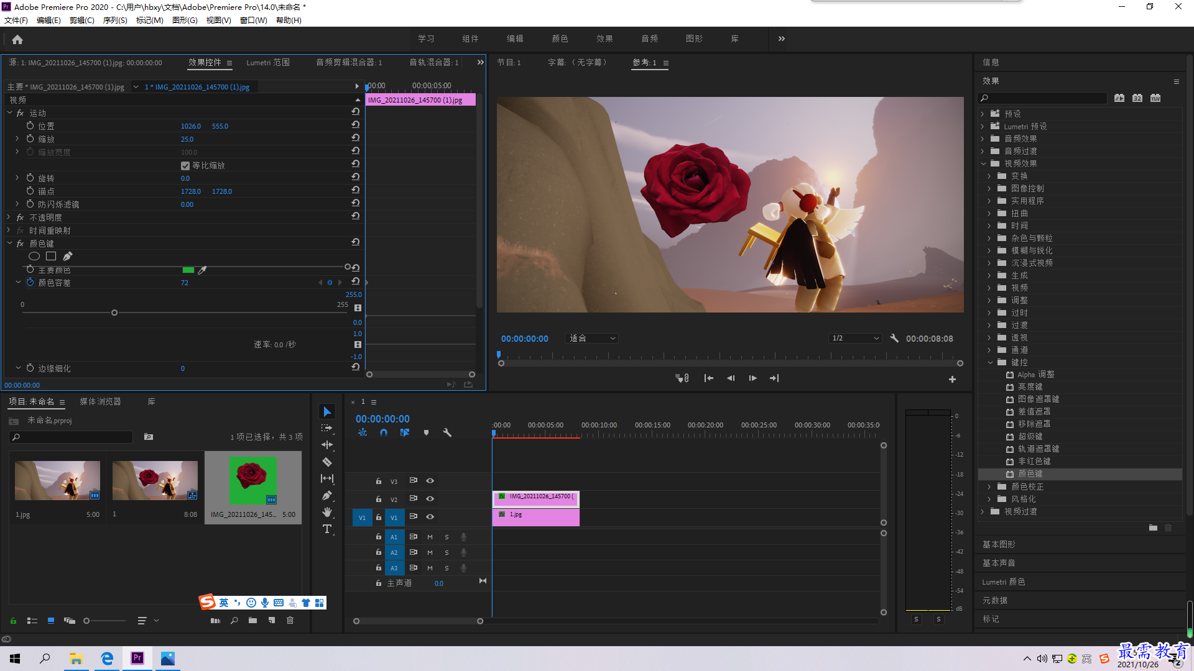Solo audio track A2
The image size is (1194, 671).
click(x=447, y=552)
